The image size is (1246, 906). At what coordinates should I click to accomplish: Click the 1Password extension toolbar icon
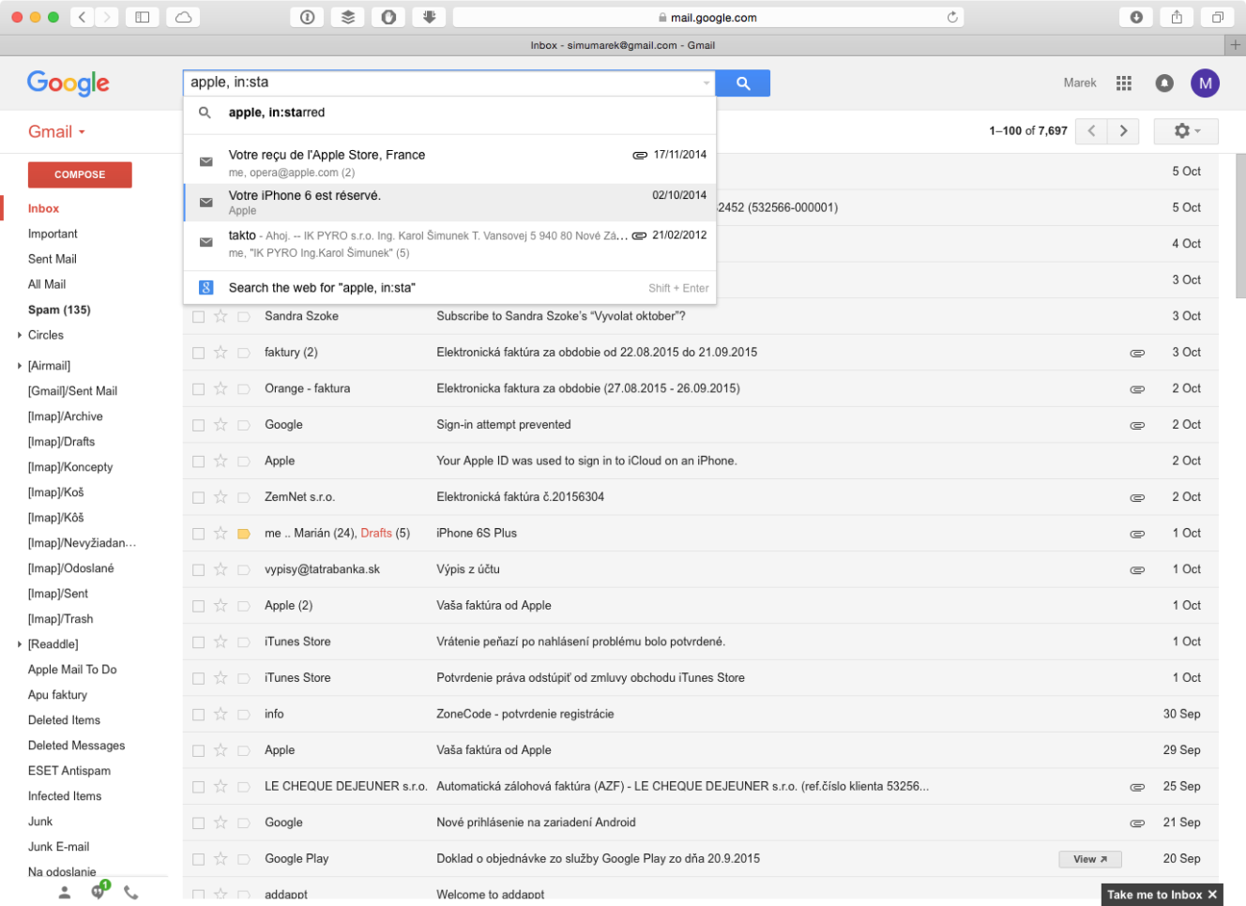(x=307, y=17)
